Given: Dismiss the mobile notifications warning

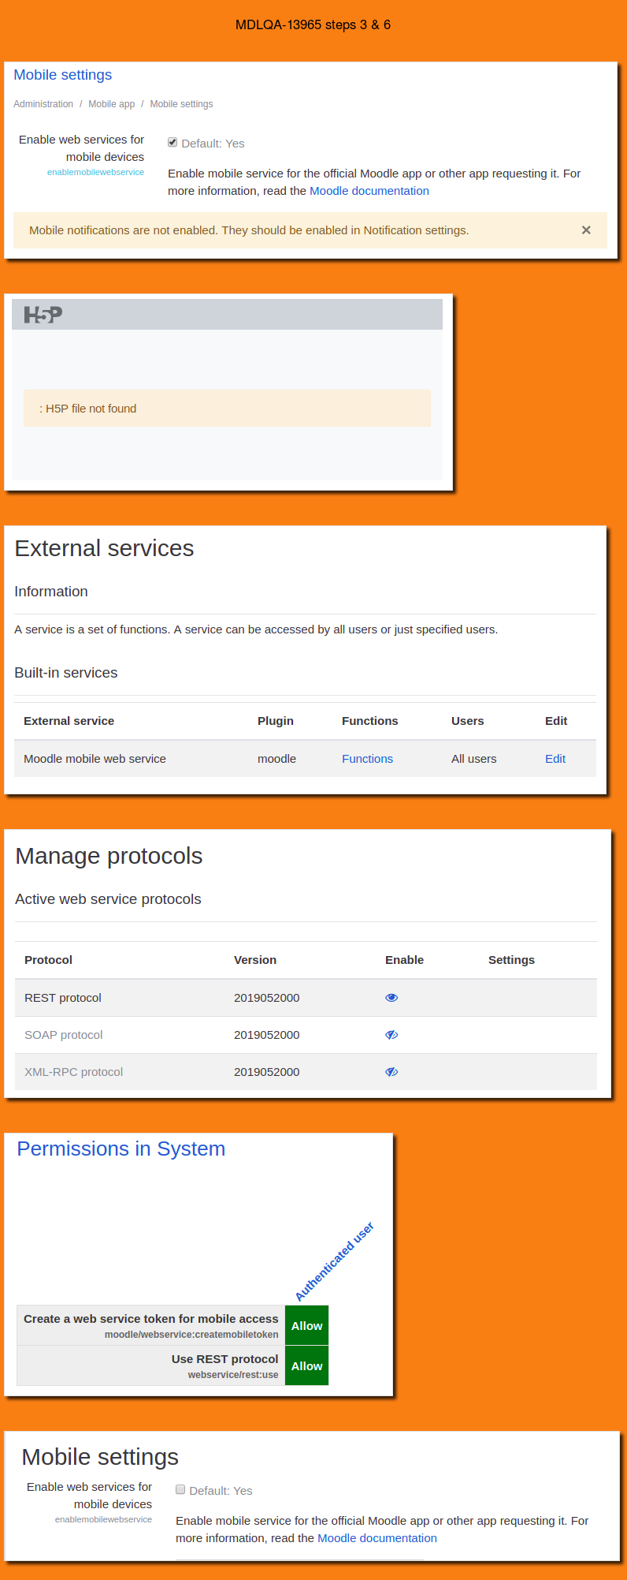Looking at the screenshot, I should tap(586, 230).
